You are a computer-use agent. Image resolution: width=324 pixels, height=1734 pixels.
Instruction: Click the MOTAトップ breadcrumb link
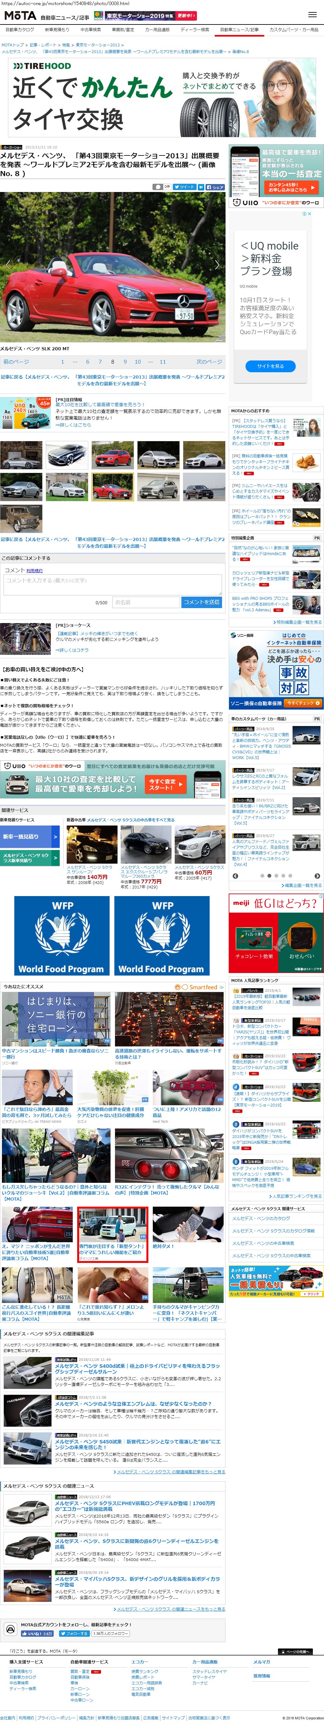13,45
